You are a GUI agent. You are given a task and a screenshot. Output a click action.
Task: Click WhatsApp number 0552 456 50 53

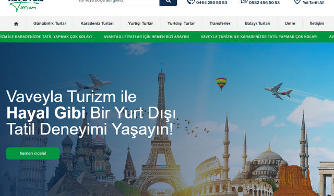click(x=265, y=3)
